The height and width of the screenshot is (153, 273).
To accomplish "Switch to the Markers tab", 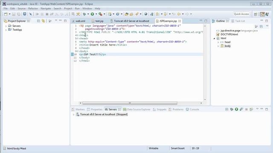I will (78, 110).
